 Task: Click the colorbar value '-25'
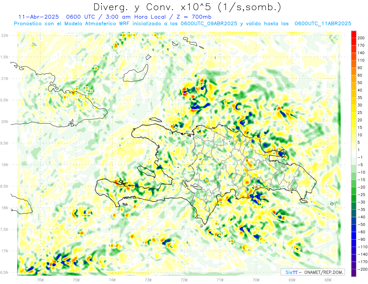pos(361,195)
